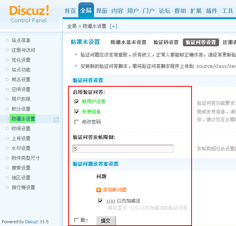
Task: Click the [+] add shortcut in breadcrumb
Action: 113,26
